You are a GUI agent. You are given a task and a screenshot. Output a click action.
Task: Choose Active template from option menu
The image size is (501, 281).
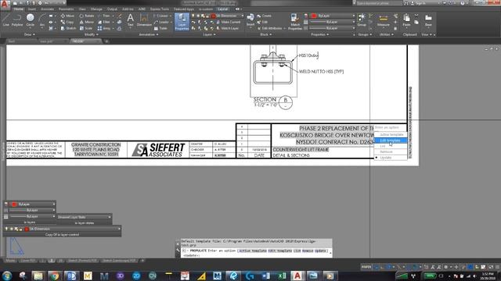point(391,135)
